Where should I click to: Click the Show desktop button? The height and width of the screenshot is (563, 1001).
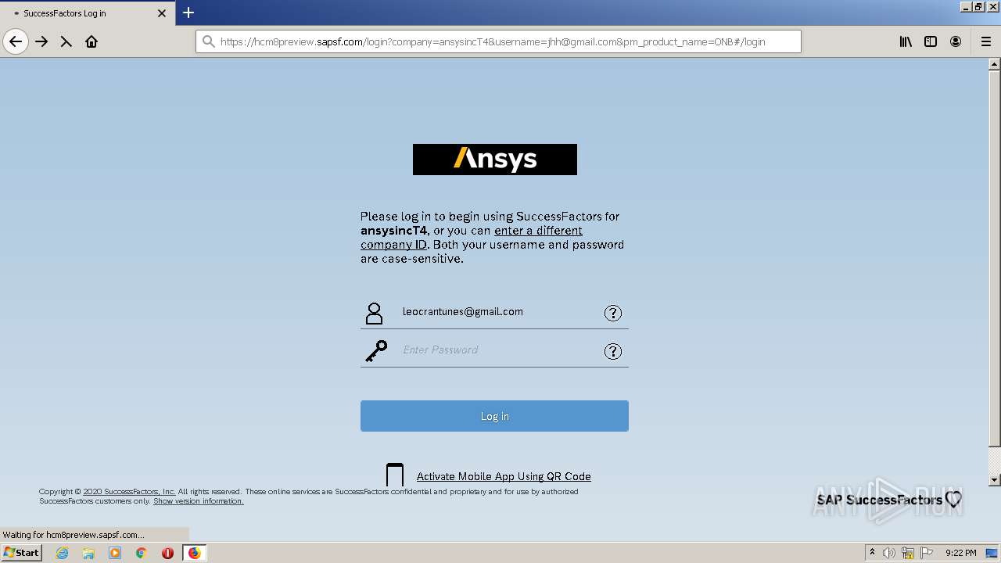pos(992,553)
